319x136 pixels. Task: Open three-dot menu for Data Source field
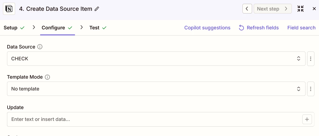pos(311,59)
